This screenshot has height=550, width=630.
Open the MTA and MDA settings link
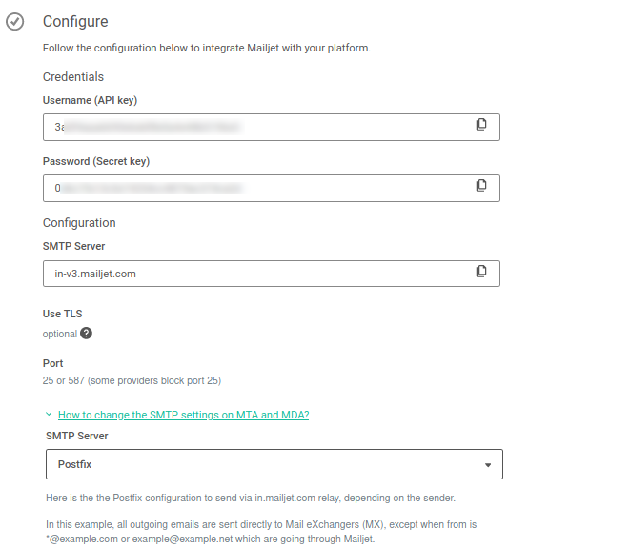click(183, 415)
